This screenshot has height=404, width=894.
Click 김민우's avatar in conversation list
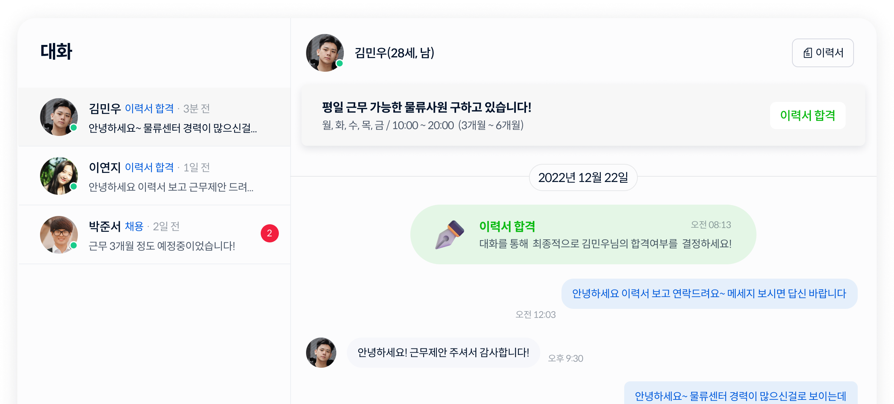pos(59,117)
